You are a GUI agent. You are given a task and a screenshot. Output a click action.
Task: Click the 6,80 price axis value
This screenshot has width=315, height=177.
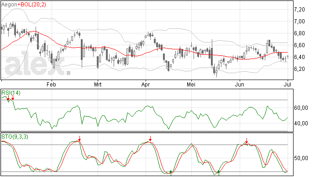coord(299,33)
